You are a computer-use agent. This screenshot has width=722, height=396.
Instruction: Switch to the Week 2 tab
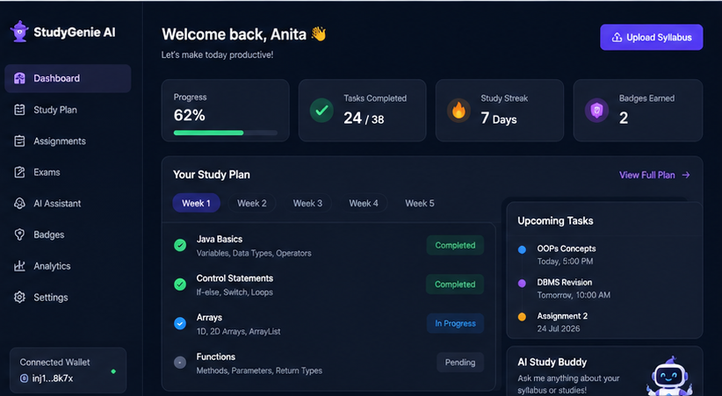point(252,203)
